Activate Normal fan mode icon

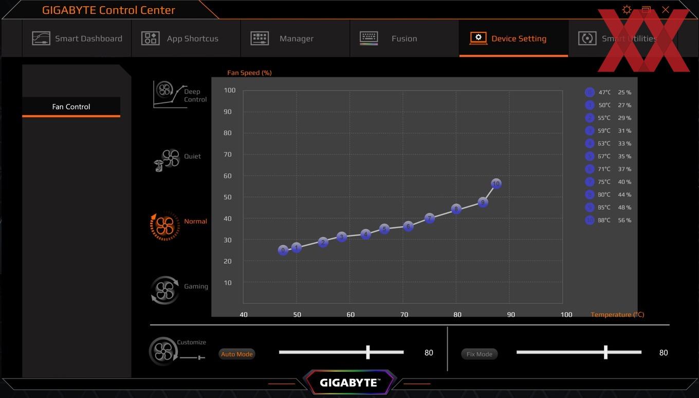click(165, 226)
